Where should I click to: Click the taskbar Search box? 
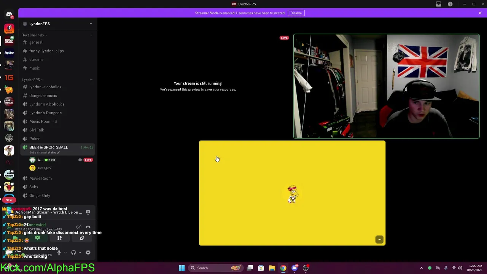coord(216,268)
